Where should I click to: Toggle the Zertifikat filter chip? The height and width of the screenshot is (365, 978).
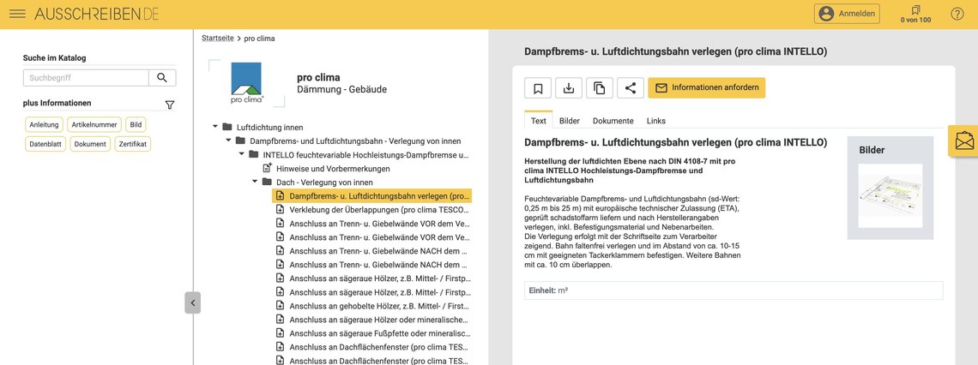[132, 144]
